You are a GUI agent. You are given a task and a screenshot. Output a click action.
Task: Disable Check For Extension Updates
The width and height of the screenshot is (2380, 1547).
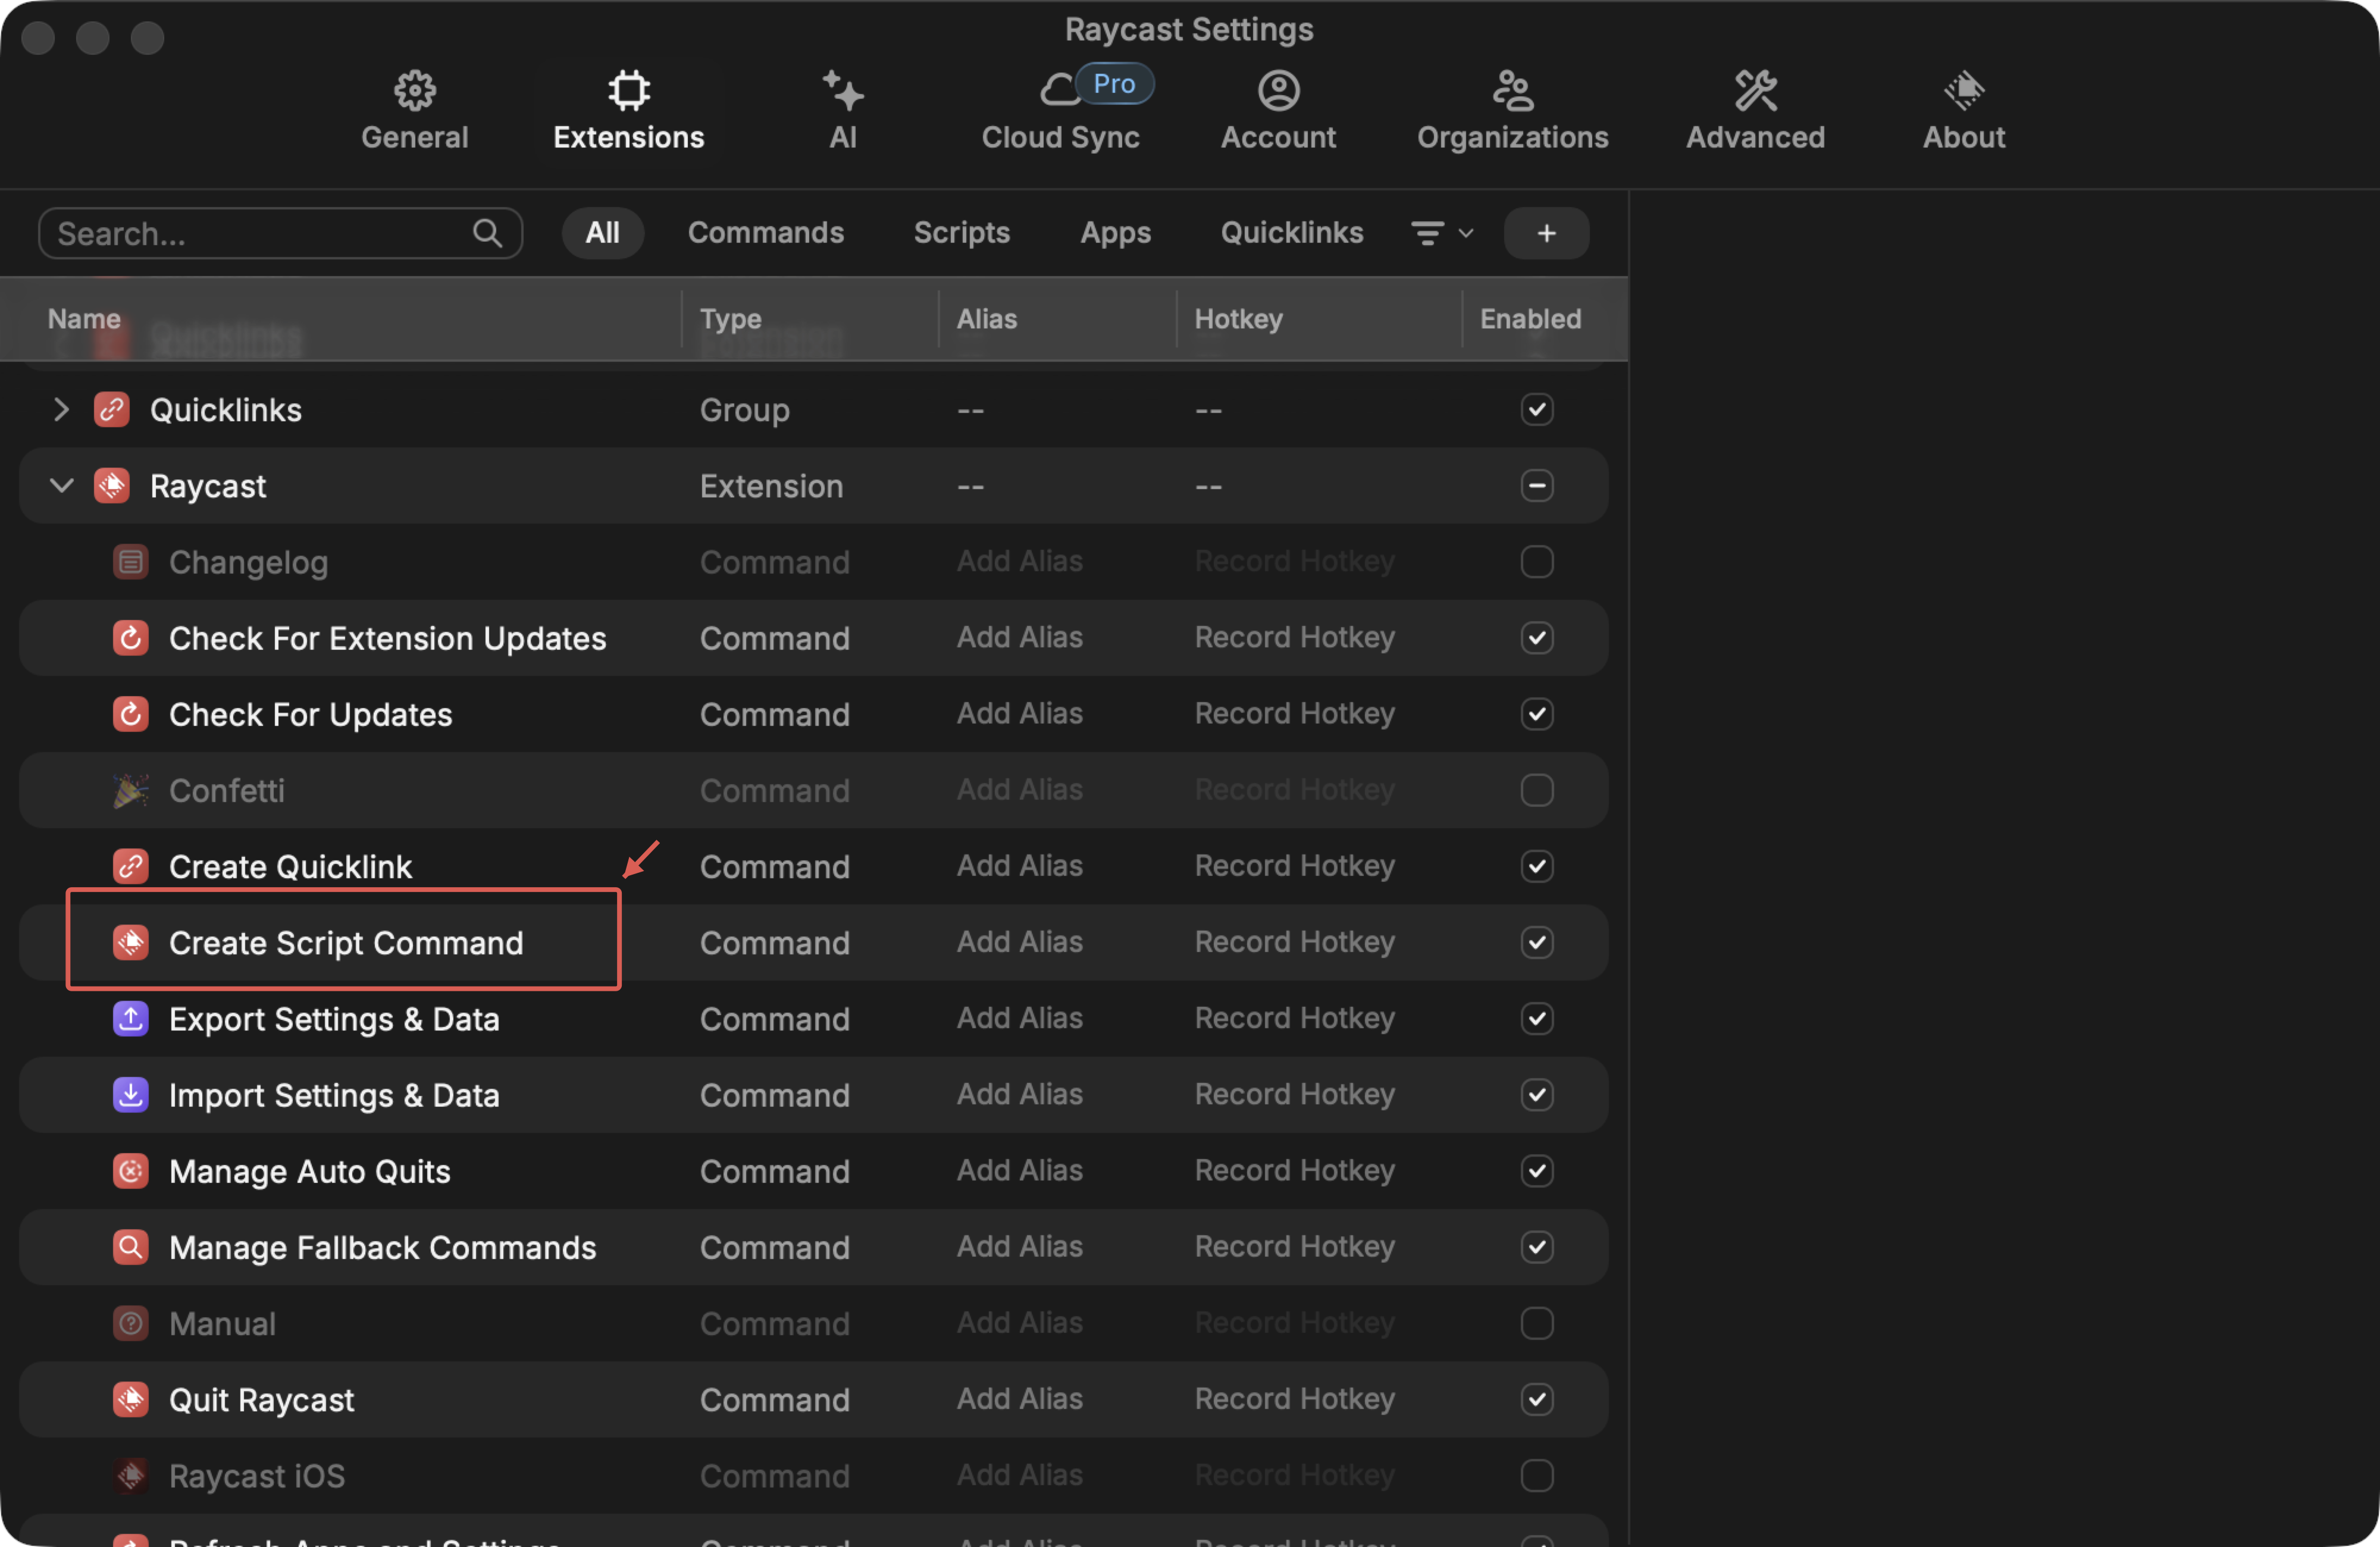(1536, 637)
